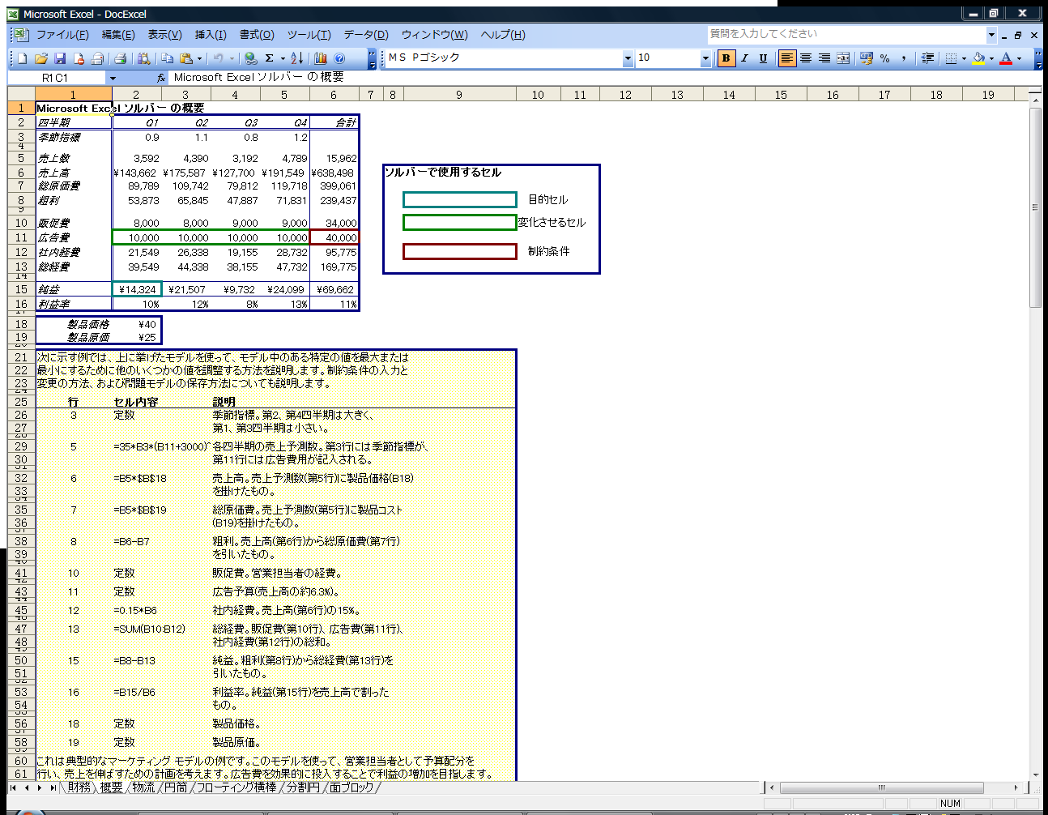Insert a hyperlink icon
Viewport: 1048px width, 815px height.
click(251, 58)
